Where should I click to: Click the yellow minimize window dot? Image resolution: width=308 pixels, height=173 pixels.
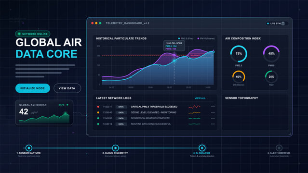(x=96, y=23)
